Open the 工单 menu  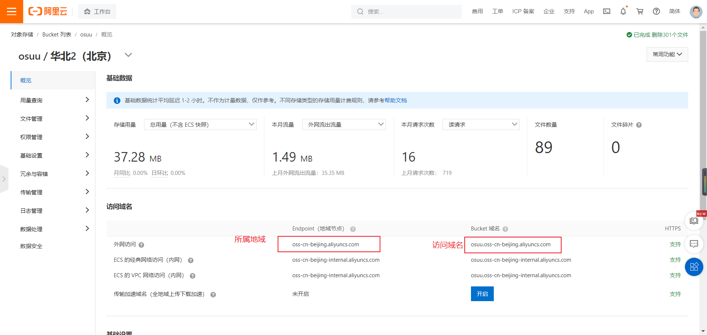[x=497, y=11]
